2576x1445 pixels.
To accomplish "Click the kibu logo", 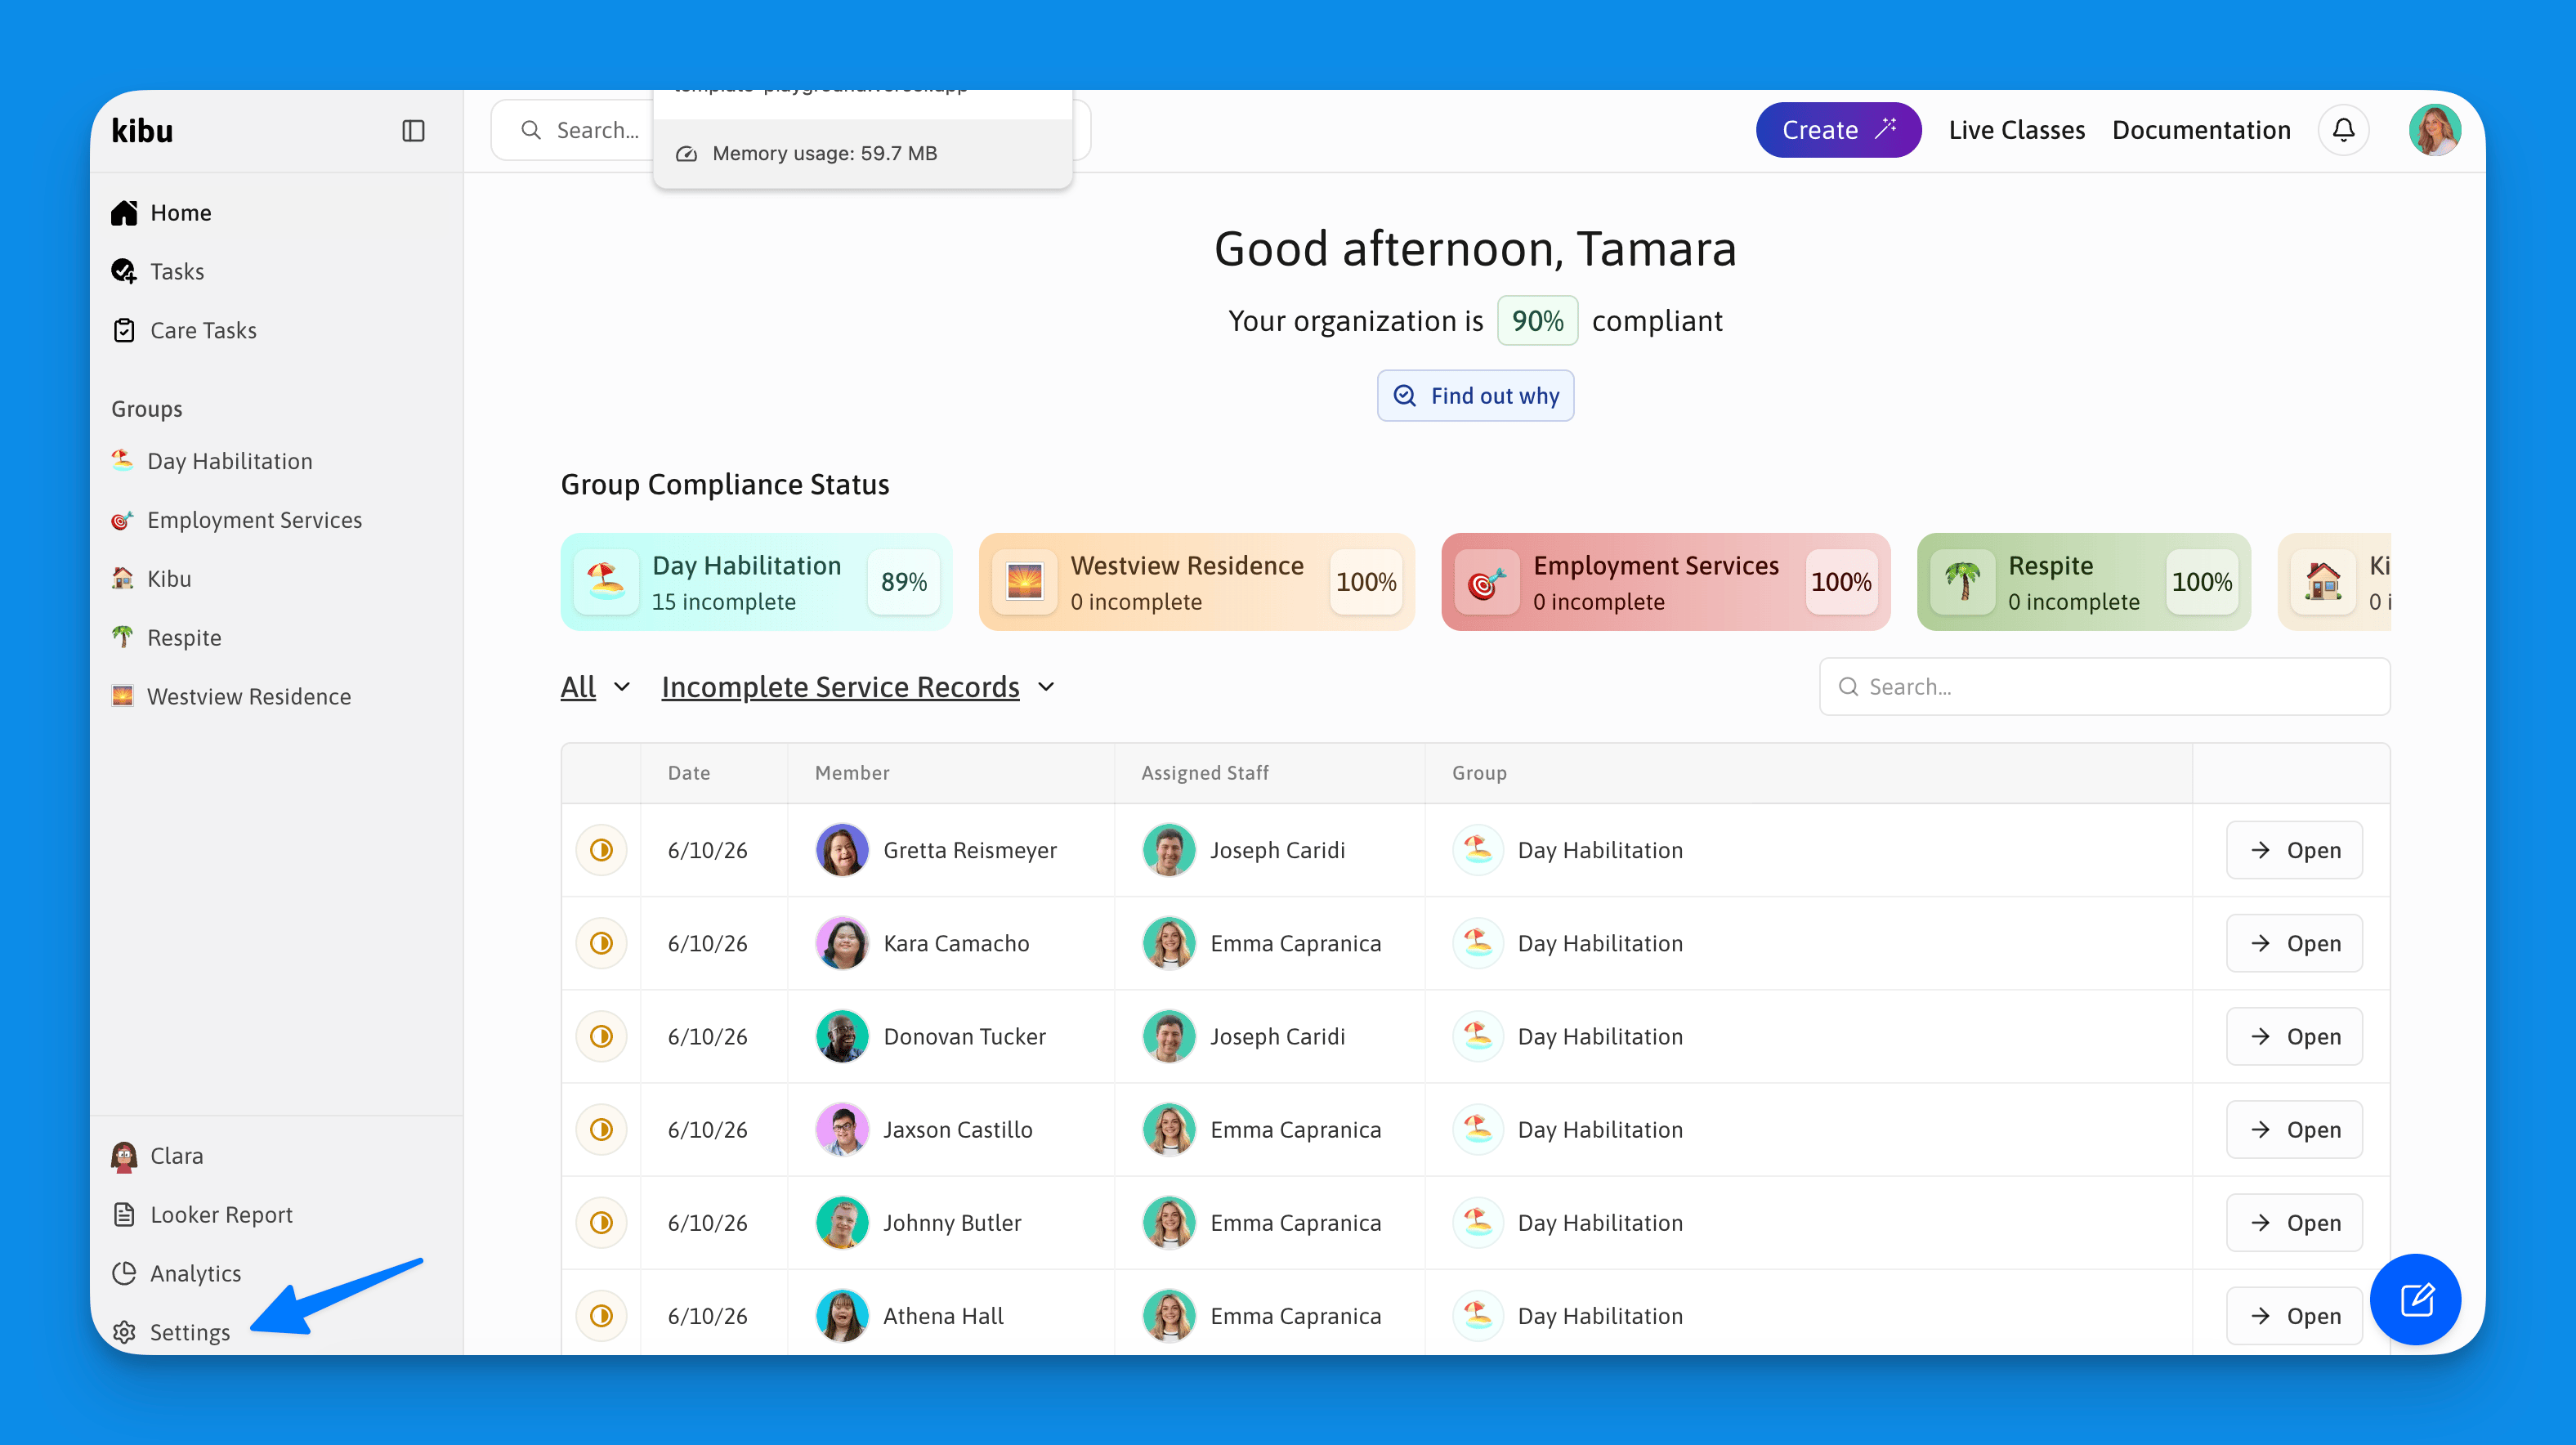I will 142,131.
